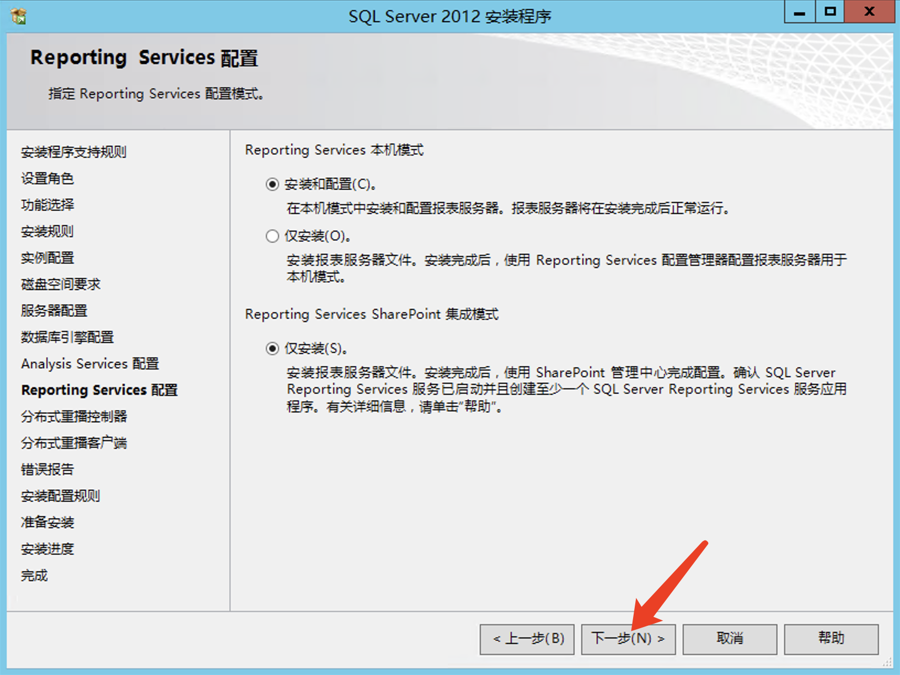The image size is (900, 675).
Task: Go back with the 上一步(B) button
Action: point(527,639)
